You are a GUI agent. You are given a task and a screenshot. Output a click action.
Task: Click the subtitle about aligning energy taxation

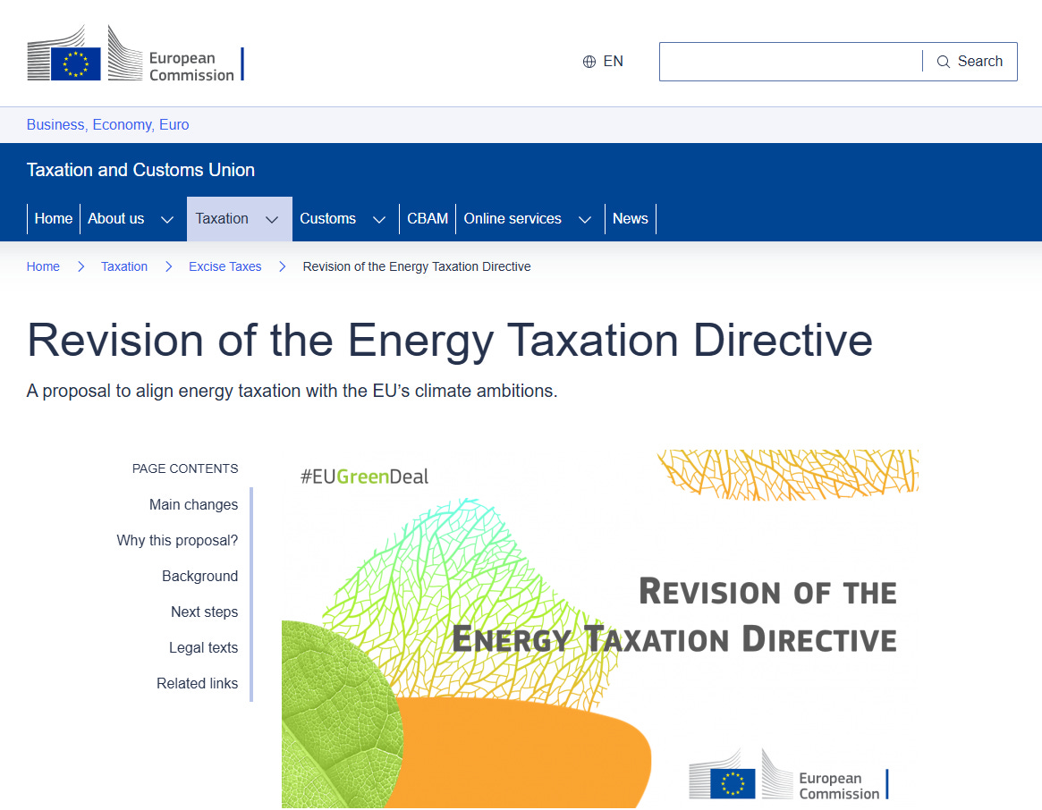coord(292,391)
